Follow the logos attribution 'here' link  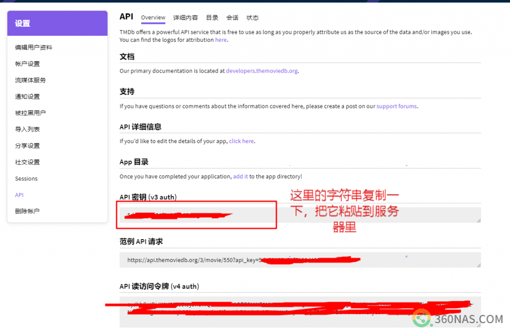(221, 40)
